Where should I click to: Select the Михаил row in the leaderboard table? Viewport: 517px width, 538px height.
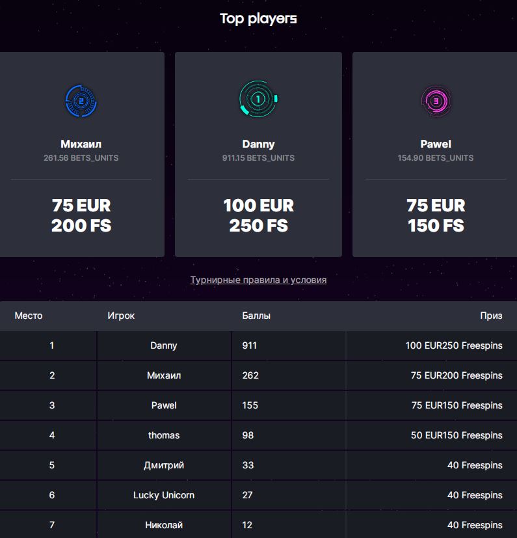pos(258,375)
